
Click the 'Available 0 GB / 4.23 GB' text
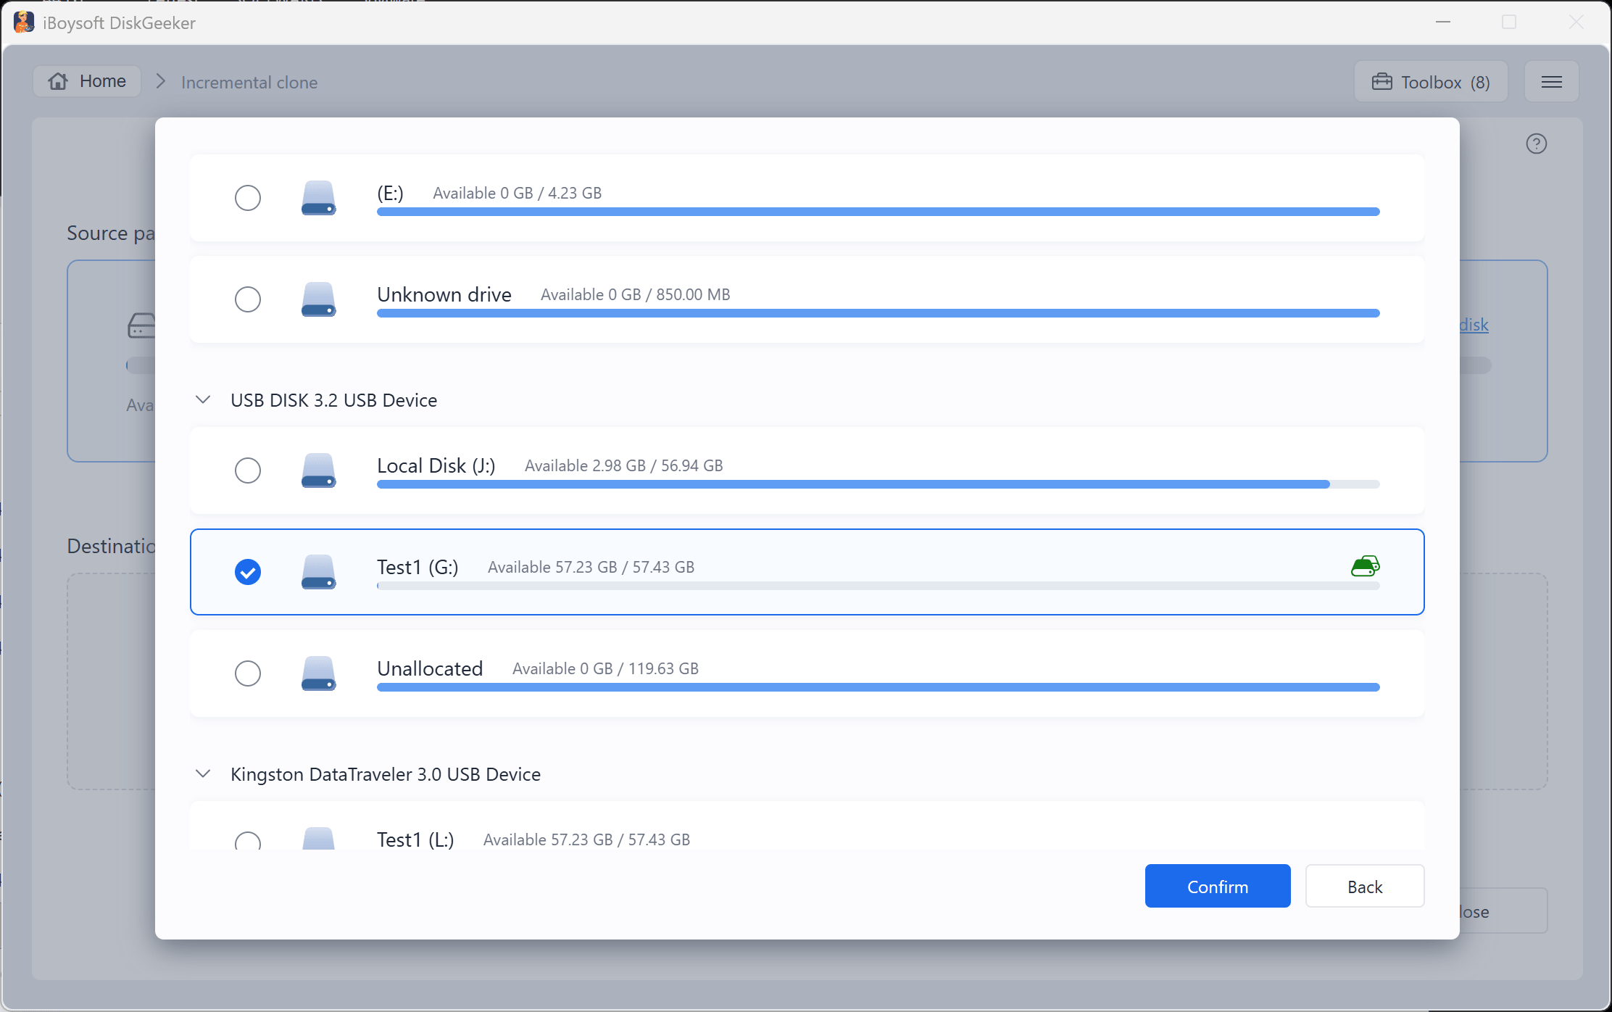[517, 193]
